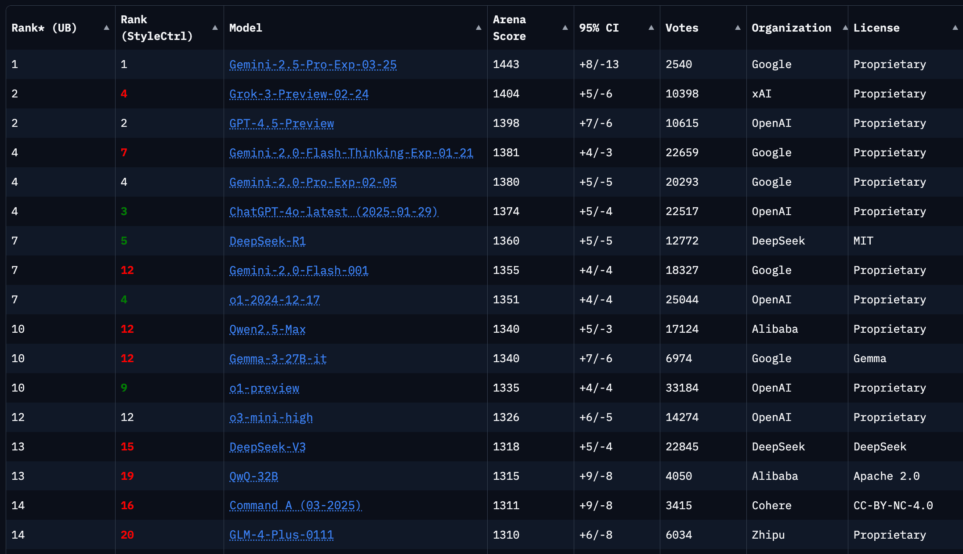Image resolution: width=963 pixels, height=554 pixels.
Task: Click the Organization column header text
Action: click(x=791, y=28)
